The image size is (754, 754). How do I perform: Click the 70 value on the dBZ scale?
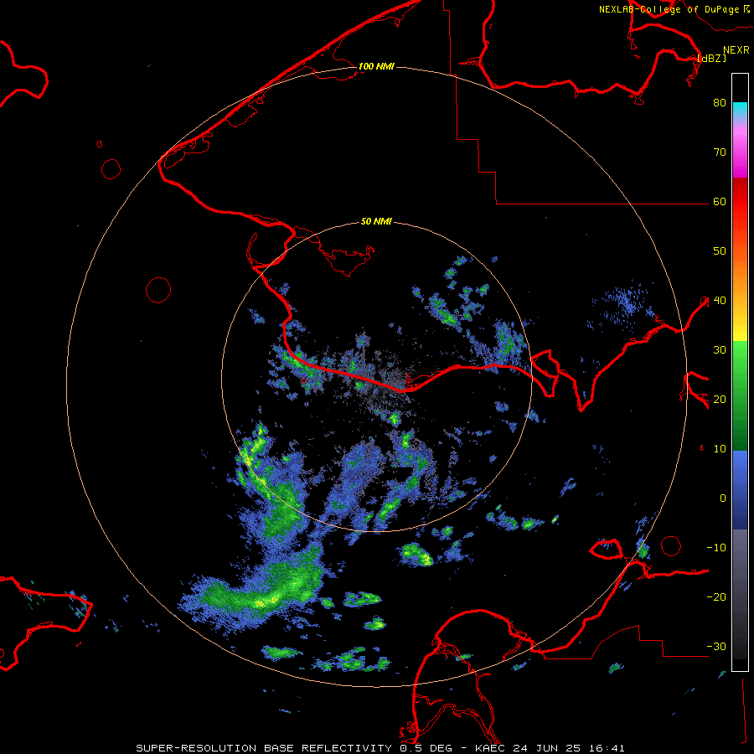[x=720, y=152]
